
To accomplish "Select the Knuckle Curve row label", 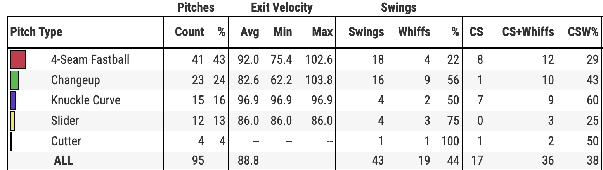I will click(x=86, y=100).
